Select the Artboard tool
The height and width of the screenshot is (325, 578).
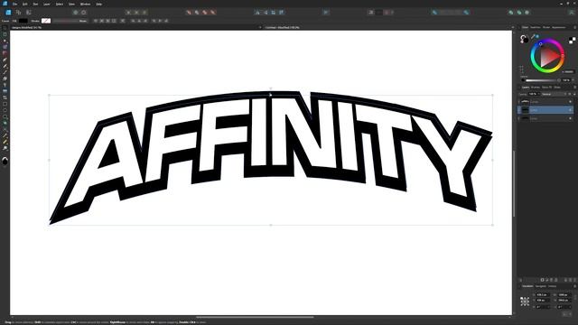coord(5,34)
